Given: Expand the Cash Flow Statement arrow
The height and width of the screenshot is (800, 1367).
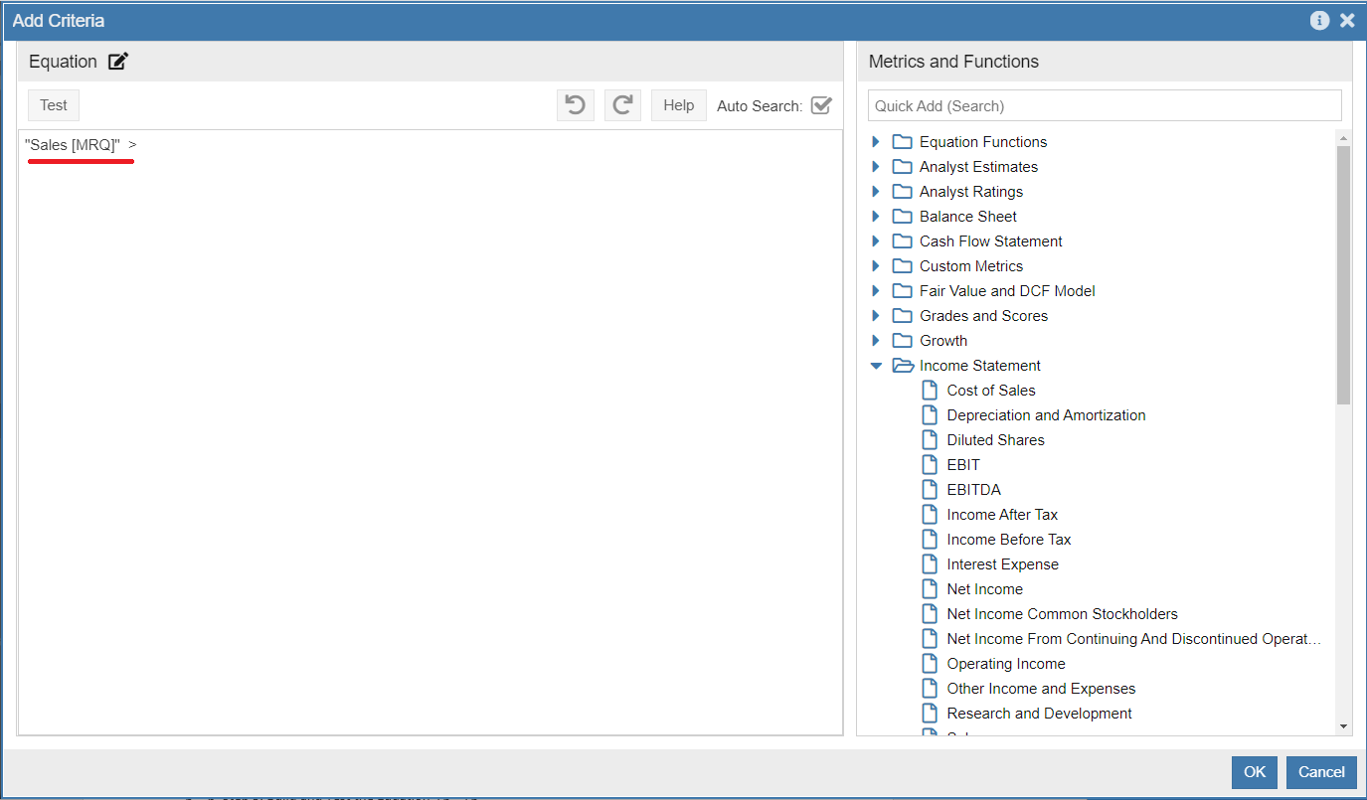Looking at the screenshot, I should pos(876,241).
